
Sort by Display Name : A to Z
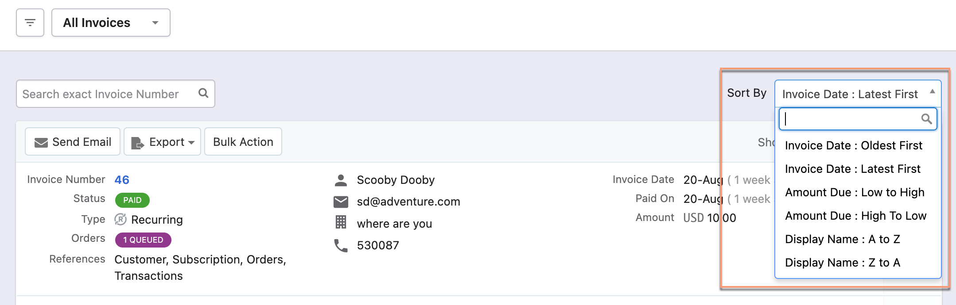click(x=842, y=239)
